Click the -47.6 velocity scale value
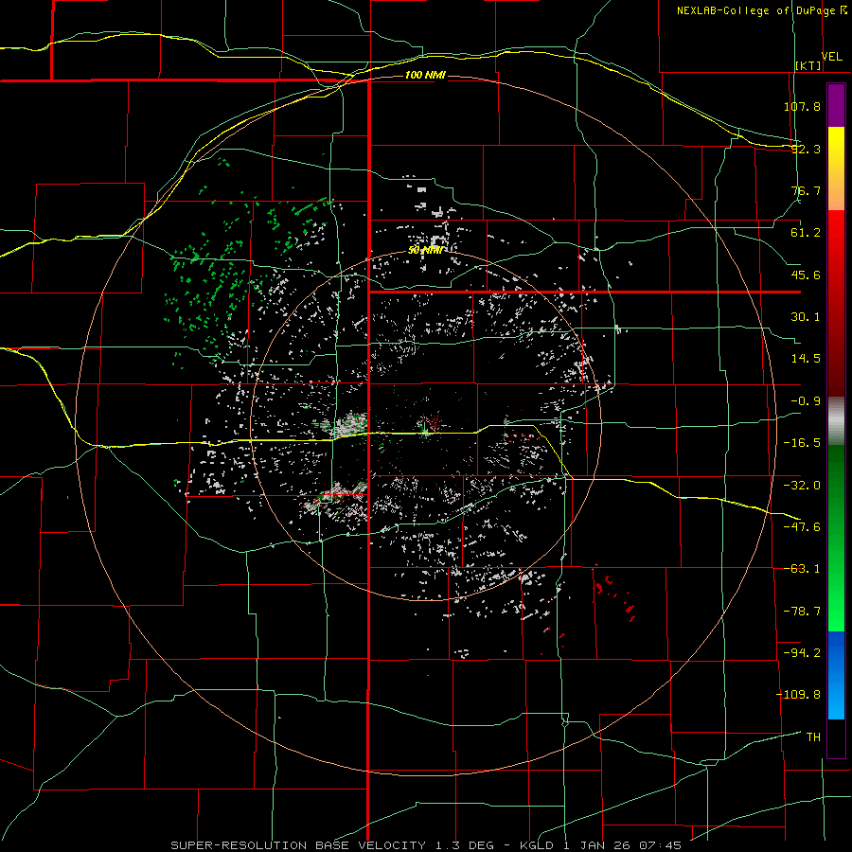The width and height of the screenshot is (852, 852). (802, 527)
